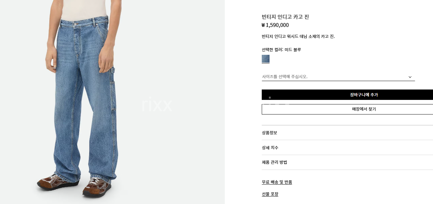433x204 pixels.
Task: Click the rixx watermark on photo
Action: point(157,104)
